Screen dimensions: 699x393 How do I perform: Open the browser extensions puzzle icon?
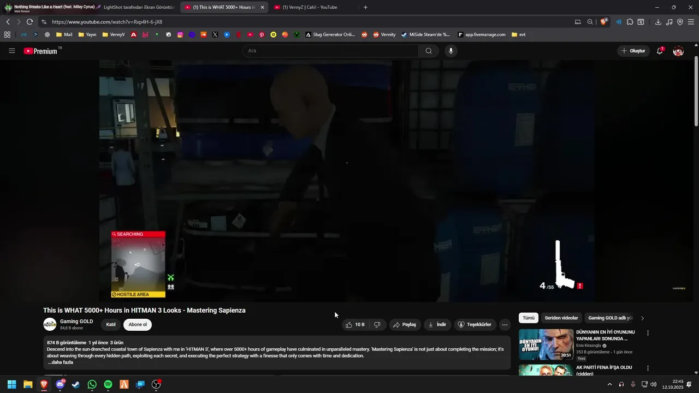point(630,22)
